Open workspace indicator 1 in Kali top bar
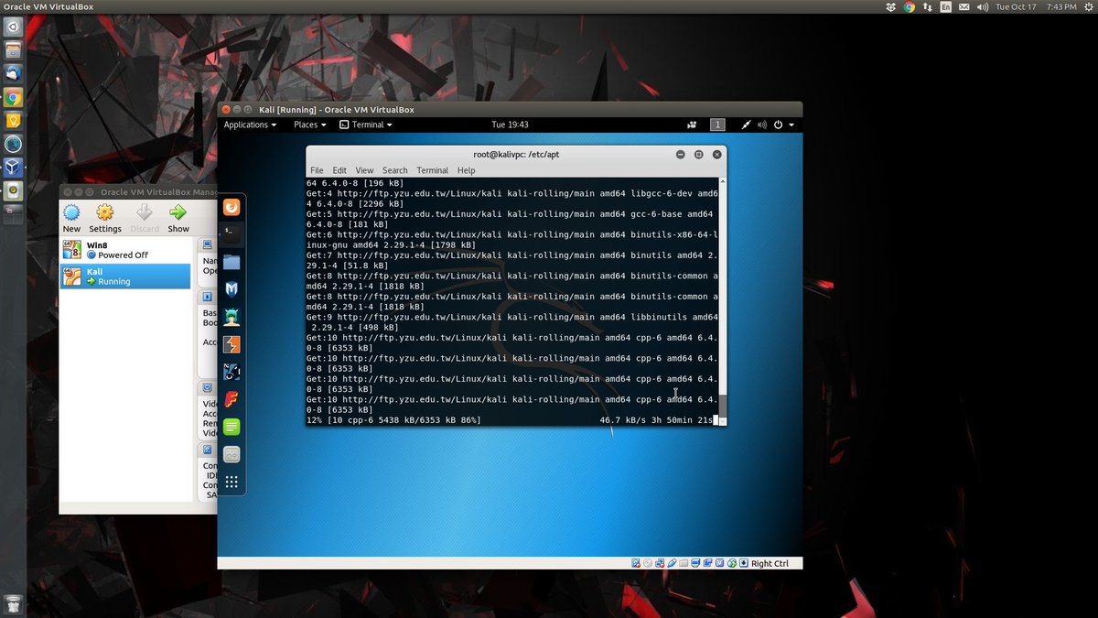Viewport: 1098px width, 618px height. coord(717,125)
